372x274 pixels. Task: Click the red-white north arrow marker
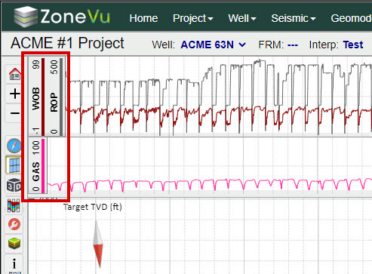coord(98,244)
